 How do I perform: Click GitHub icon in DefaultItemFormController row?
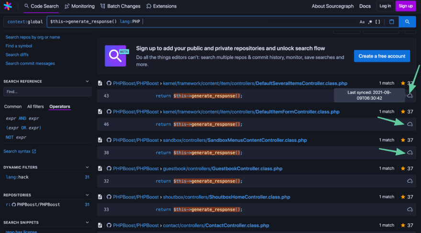coord(109,112)
